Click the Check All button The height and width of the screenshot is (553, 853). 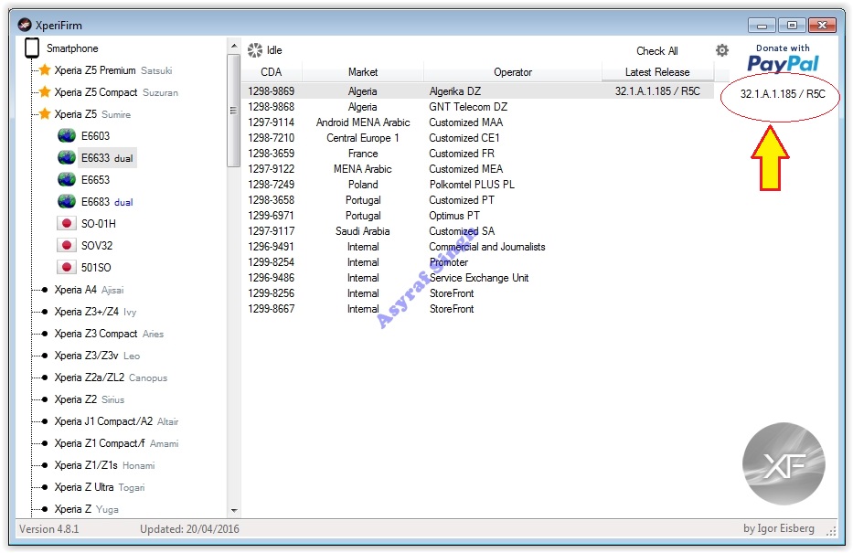click(x=657, y=50)
